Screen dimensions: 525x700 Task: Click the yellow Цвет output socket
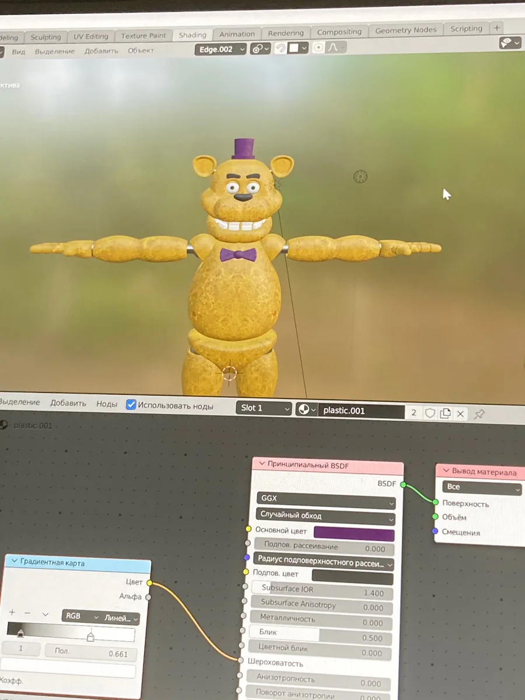click(x=149, y=583)
